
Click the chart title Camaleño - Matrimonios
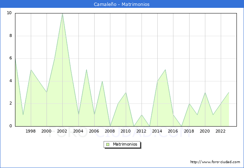tap(122, 4)
